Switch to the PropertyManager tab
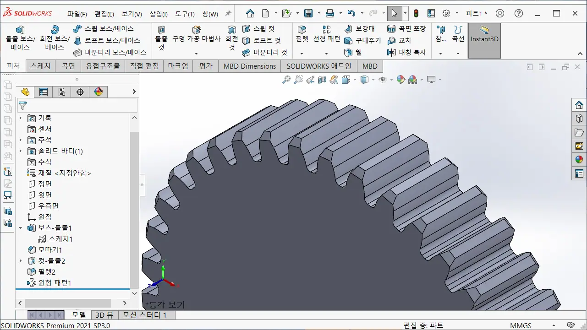The image size is (587, 330). tap(44, 92)
